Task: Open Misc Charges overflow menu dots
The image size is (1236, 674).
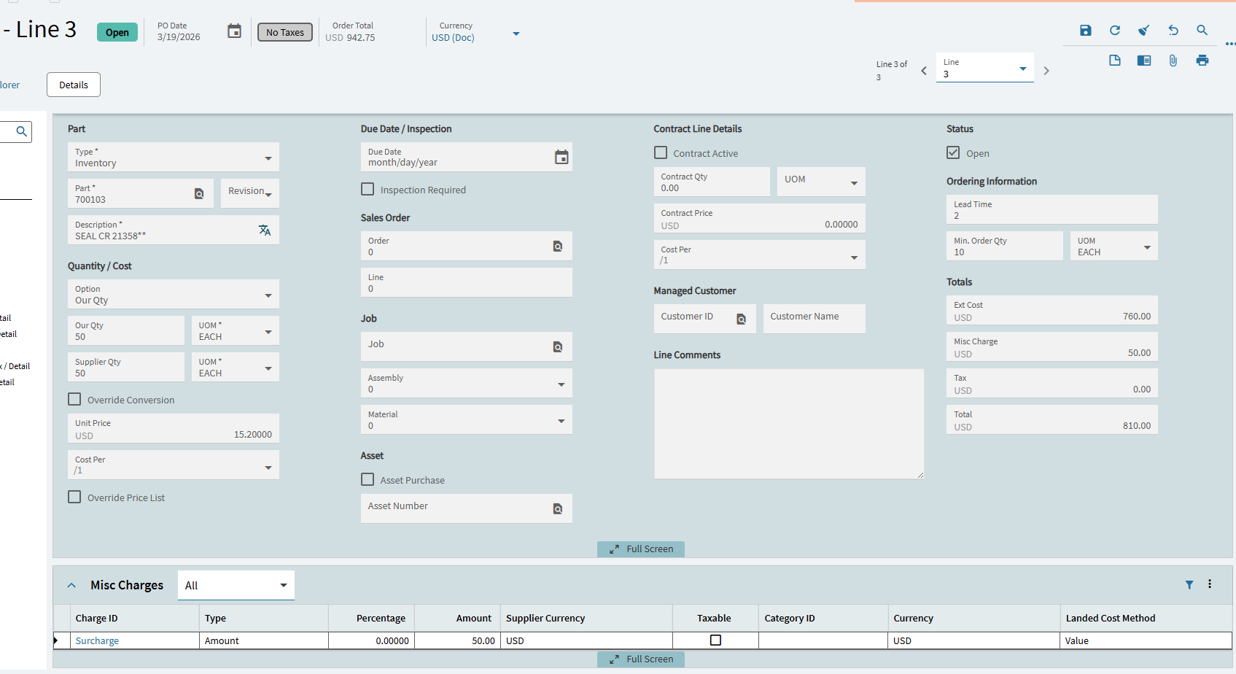Action: click(1210, 584)
